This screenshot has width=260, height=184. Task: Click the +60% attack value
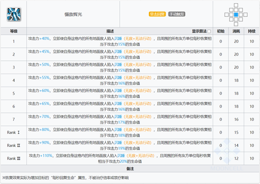point(45,90)
